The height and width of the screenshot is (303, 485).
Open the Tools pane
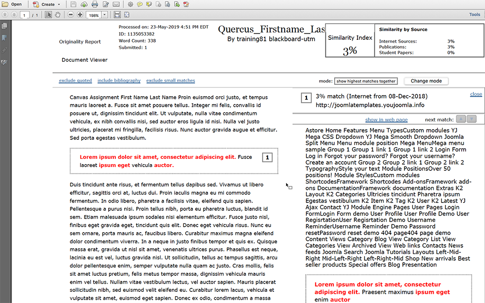pyautogui.click(x=474, y=15)
